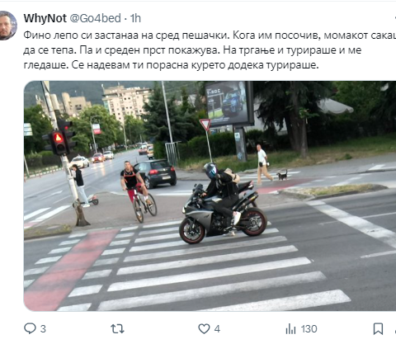Click the man walking the dog in photo

tap(263, 164)
